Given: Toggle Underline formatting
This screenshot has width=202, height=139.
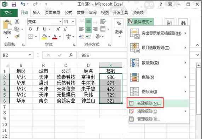Looking at the screenshot, I should click(x=44, y=29).
